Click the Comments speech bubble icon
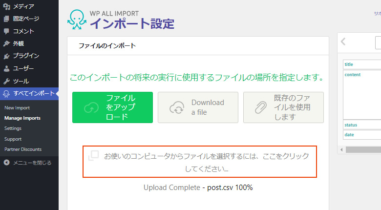Screen dimensions: 381x210 coord(6,31)
